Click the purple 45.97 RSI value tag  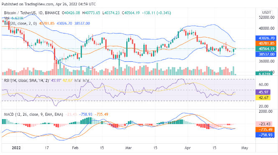(x=263, y=92)
